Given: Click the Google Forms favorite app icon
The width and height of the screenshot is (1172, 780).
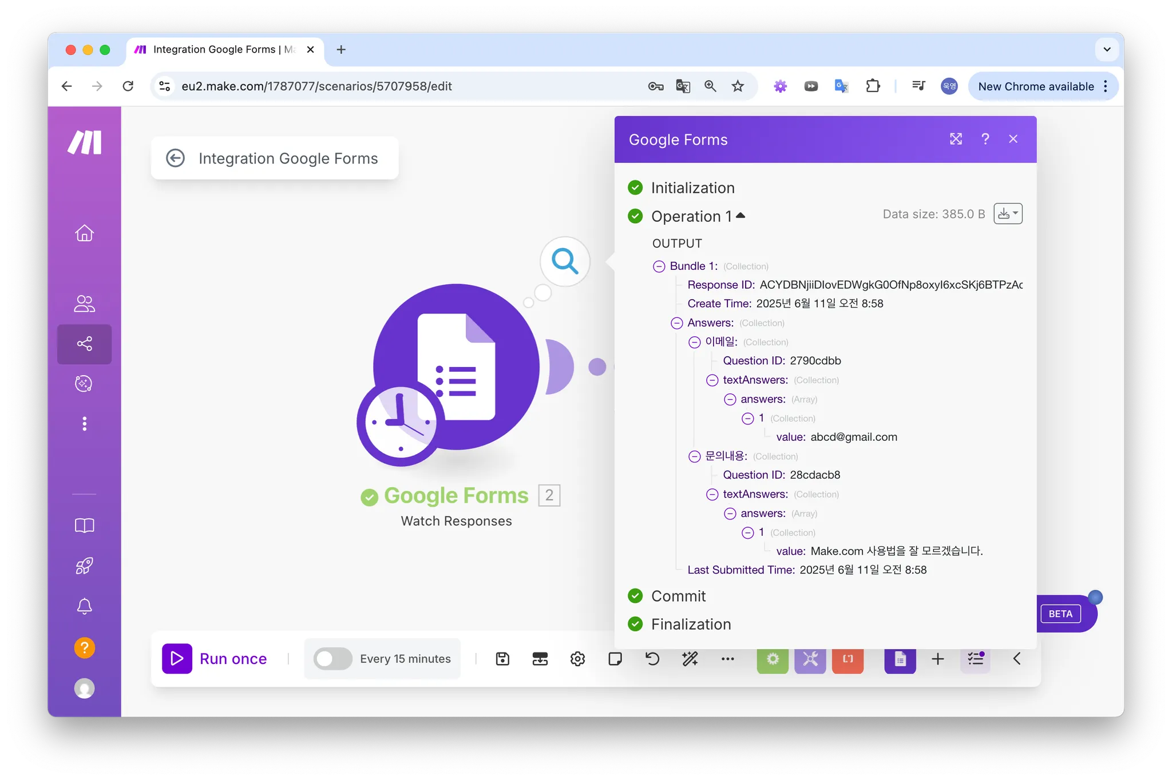Looking at the screenshot, I should (900, 659).
